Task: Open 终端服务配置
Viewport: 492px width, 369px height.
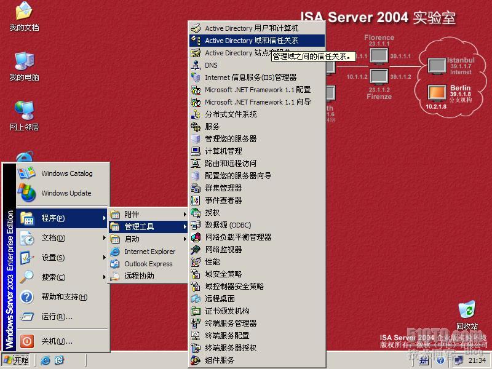Action: pos(257,335)
